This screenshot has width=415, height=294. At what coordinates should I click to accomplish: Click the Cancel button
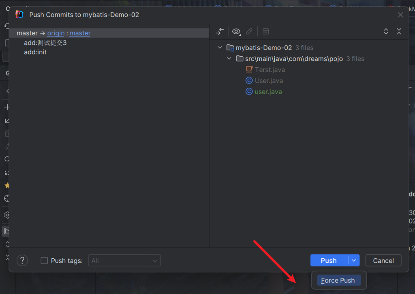383,260
